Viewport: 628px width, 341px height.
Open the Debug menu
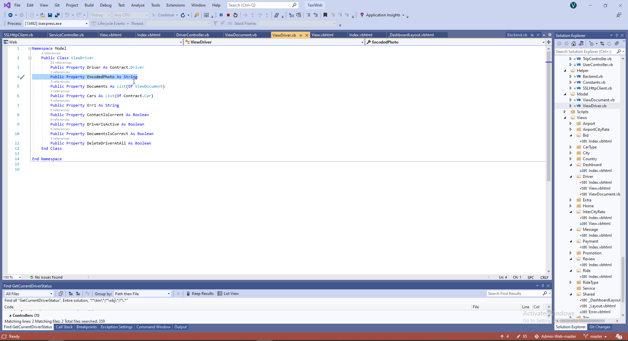(106, 5)
